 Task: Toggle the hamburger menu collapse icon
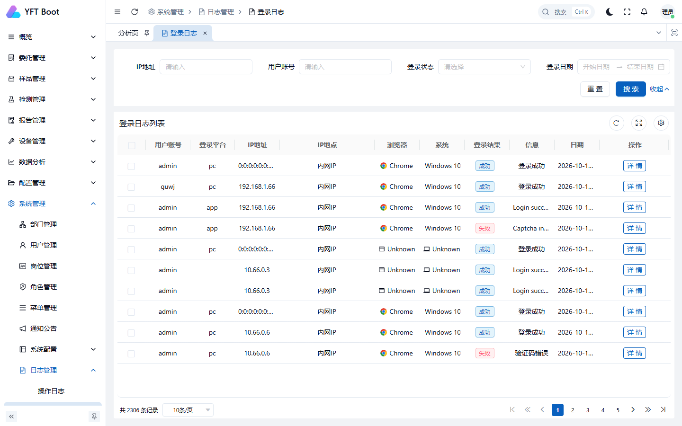click(x=117, y=12)
